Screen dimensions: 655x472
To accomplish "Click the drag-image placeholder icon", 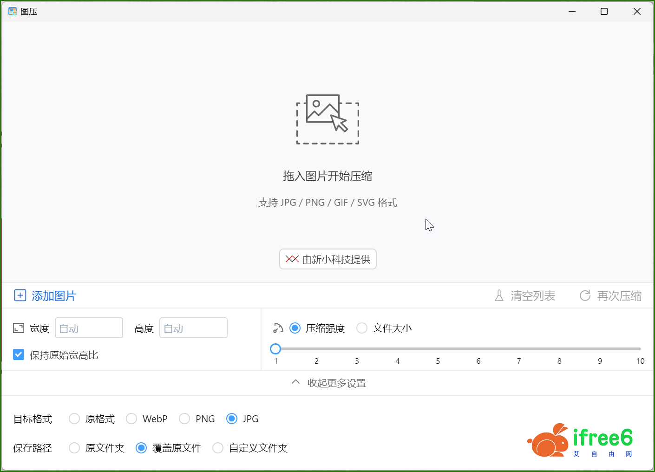I will coord(327,119).
